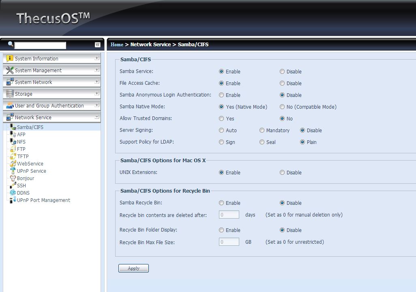Viewport: 416px width, 292px height.
Task: Set Server Signing to Mandatory
Action: 262,131
